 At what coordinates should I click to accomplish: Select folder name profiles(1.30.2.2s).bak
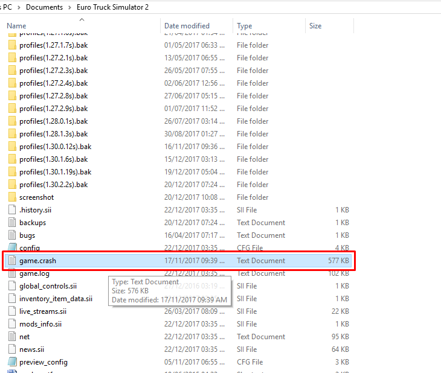click(53, 185)
